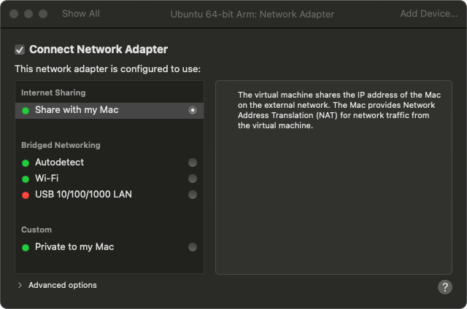Close the Network Adapter window

[x=14, y=14]
